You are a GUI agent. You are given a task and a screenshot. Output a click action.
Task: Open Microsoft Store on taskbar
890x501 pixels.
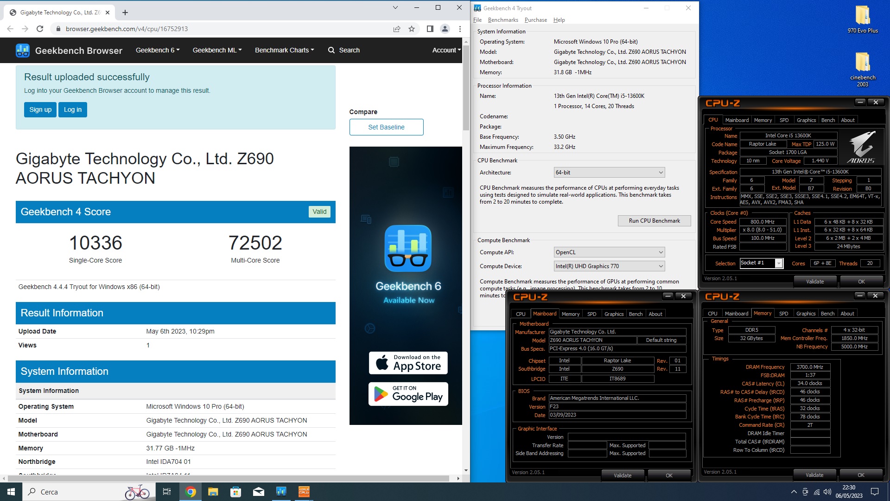click(235, 492)
